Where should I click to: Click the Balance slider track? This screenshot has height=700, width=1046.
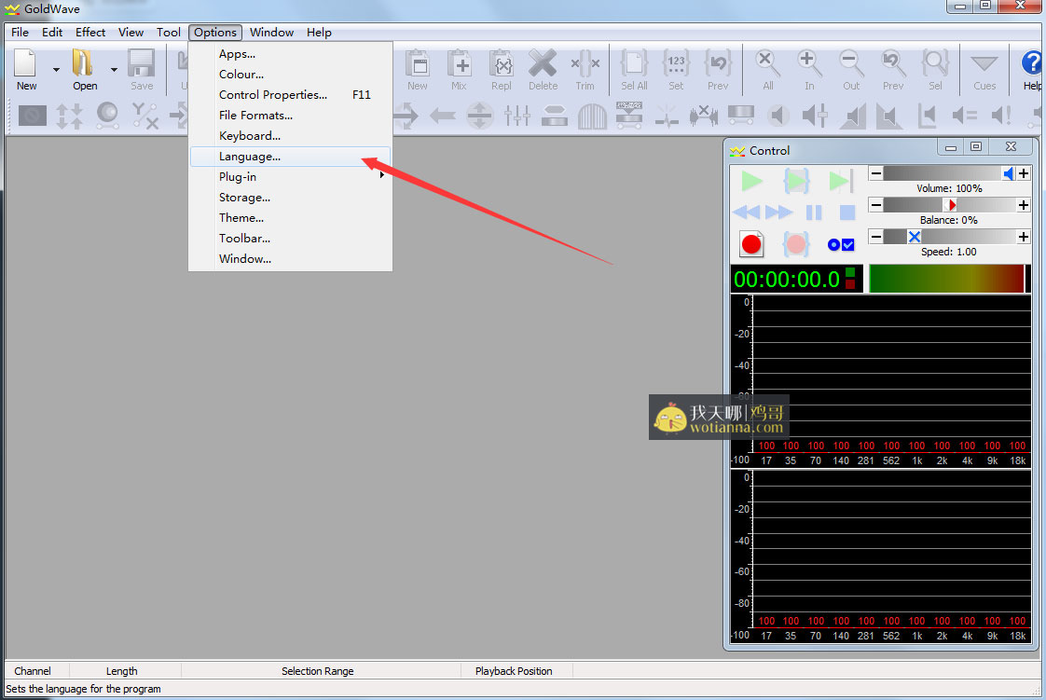click(x=949, y=205)
